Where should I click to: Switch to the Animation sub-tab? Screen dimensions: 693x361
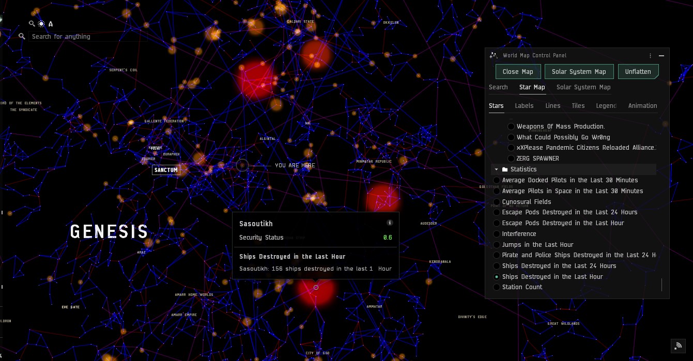(643, 106)
